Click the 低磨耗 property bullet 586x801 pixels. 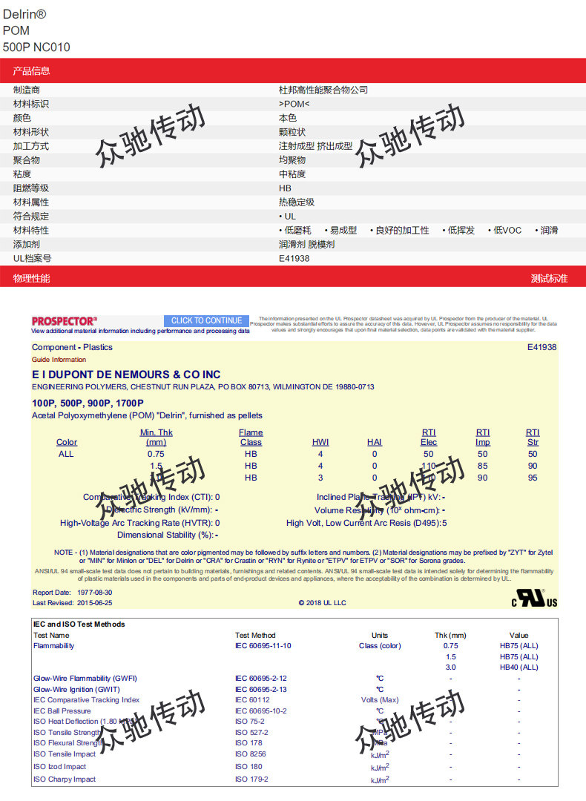(x=295, y=231)
